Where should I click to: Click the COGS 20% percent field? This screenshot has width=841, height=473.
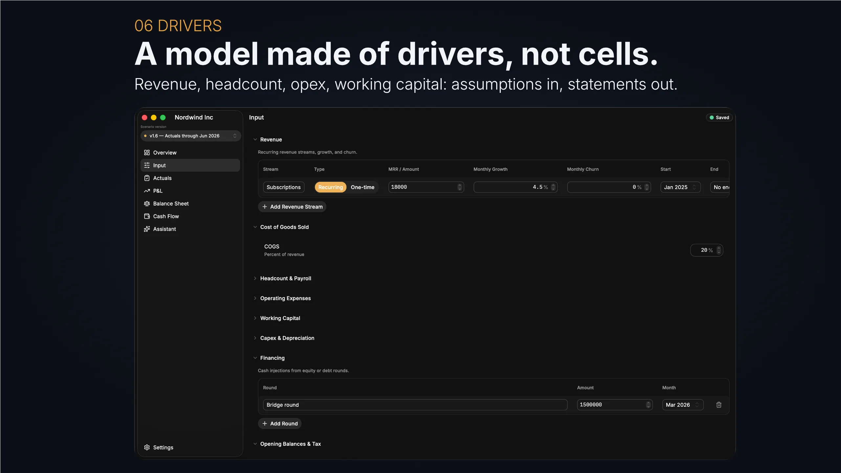click(706, 250)
